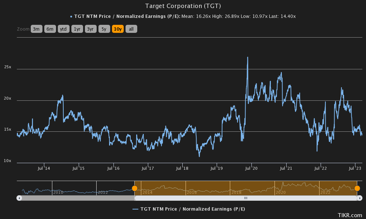Image resolution: width=366 pixels, height=219 pixels.
Task: Click the right scroll arrow on the navigator bar
Action: click(359, 198)
